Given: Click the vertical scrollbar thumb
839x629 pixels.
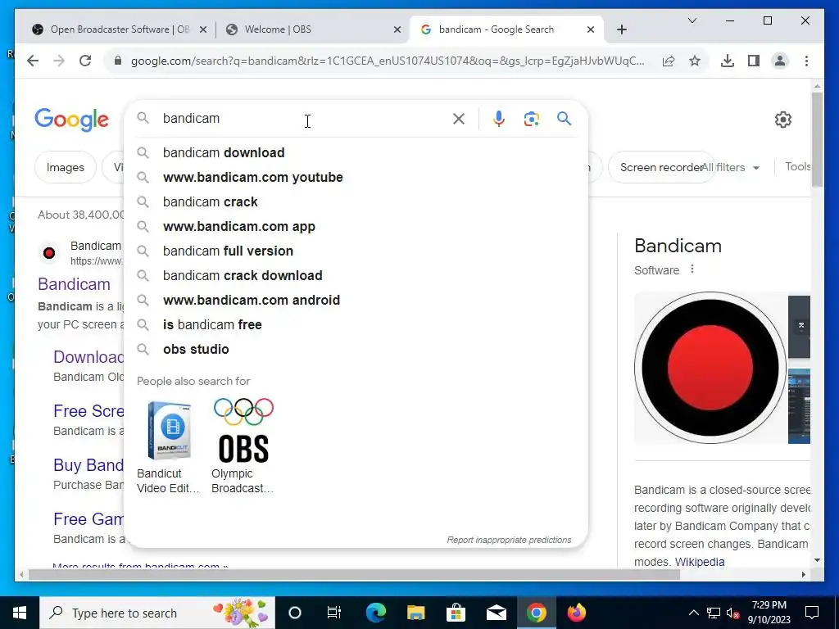Looking at the screenshot, I should pyautogui.click(x=817, y=139).
